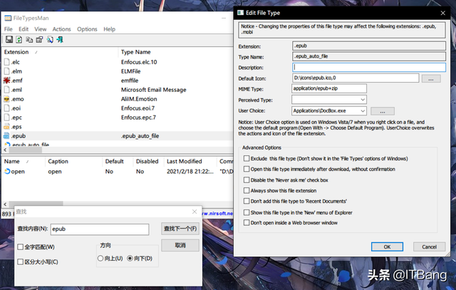Click the Save toolbar icon in FileTypesMan
The image size is (456, 290).
(8, 39)
